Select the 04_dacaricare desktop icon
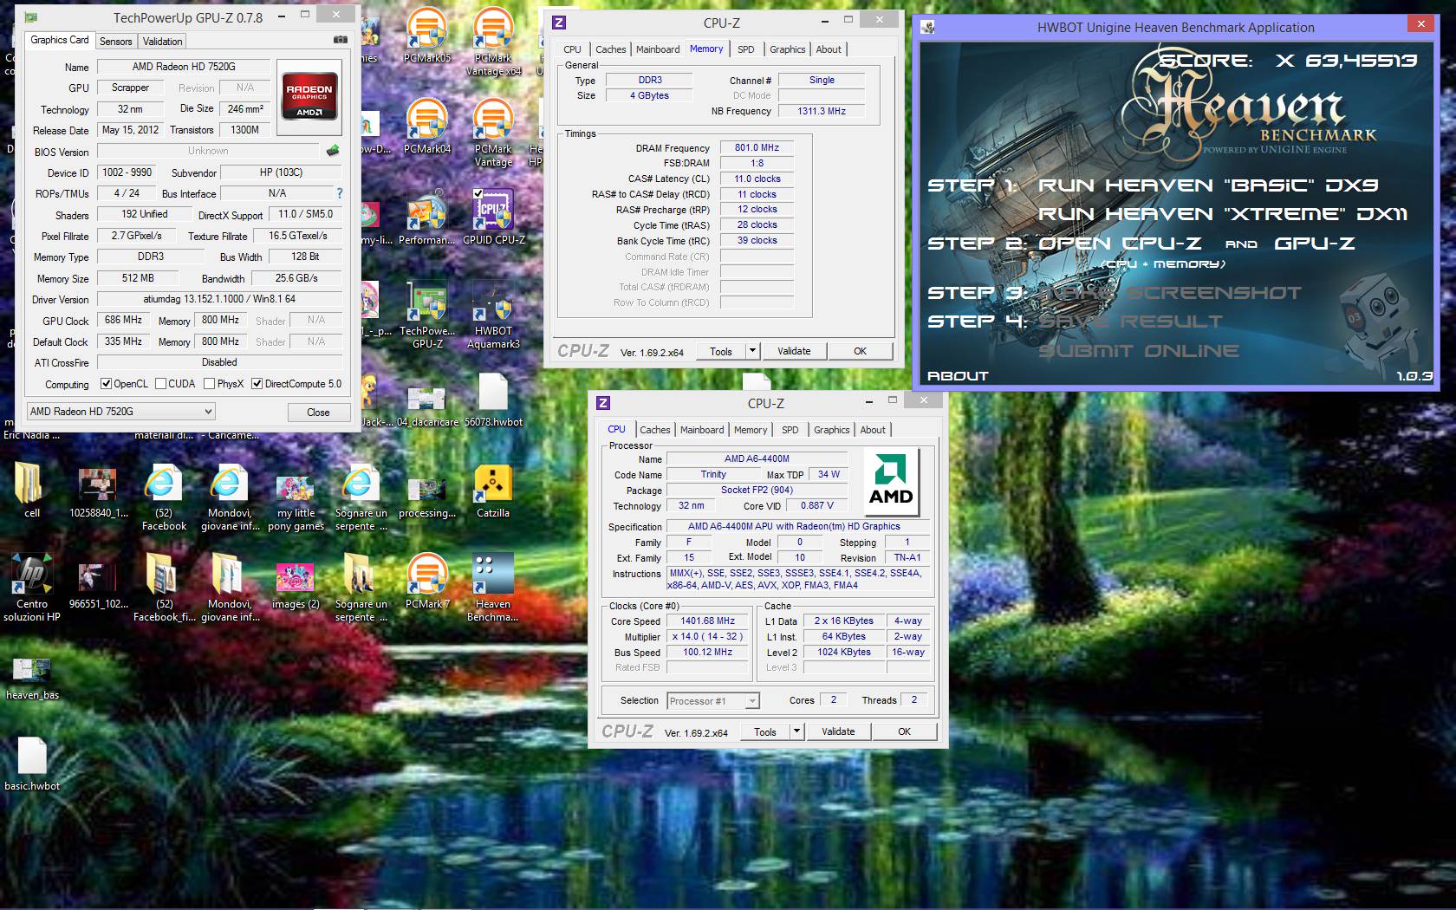The width and height of the screenshot is (1456, 910). click(427, 406)
